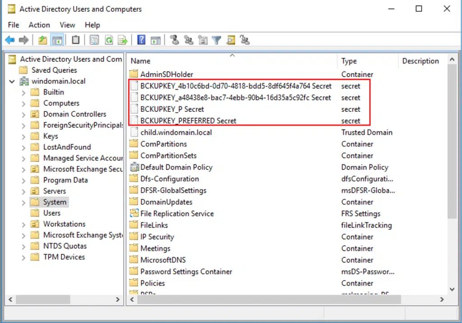Open Properties via toolbar icon
This screenshot has width=462, height=323.
click(94, 40)
